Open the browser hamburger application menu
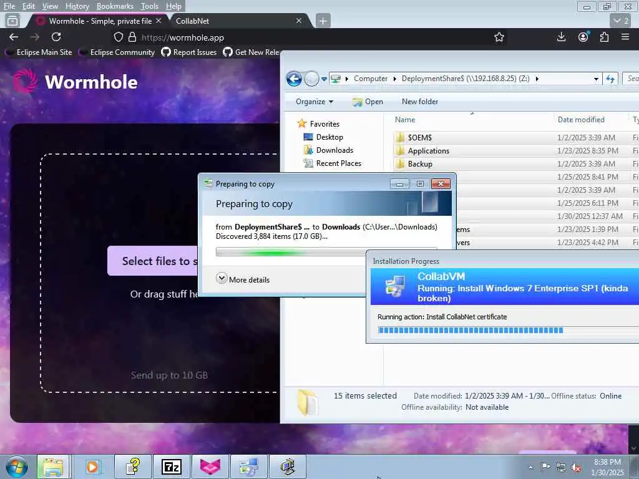The image size is (639, 479). coord(625,37)
